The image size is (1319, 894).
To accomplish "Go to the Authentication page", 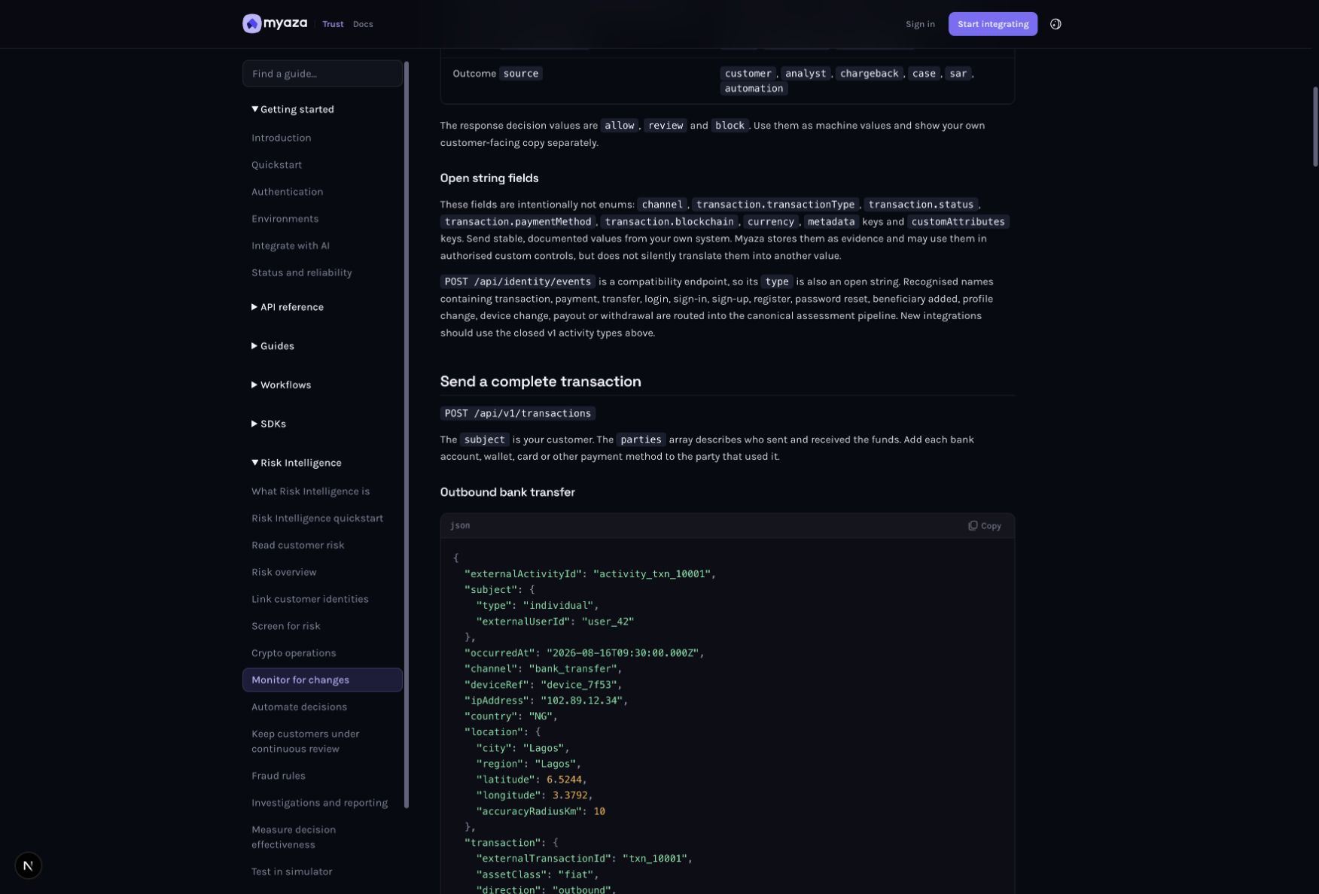I will [x=287, y=192].
